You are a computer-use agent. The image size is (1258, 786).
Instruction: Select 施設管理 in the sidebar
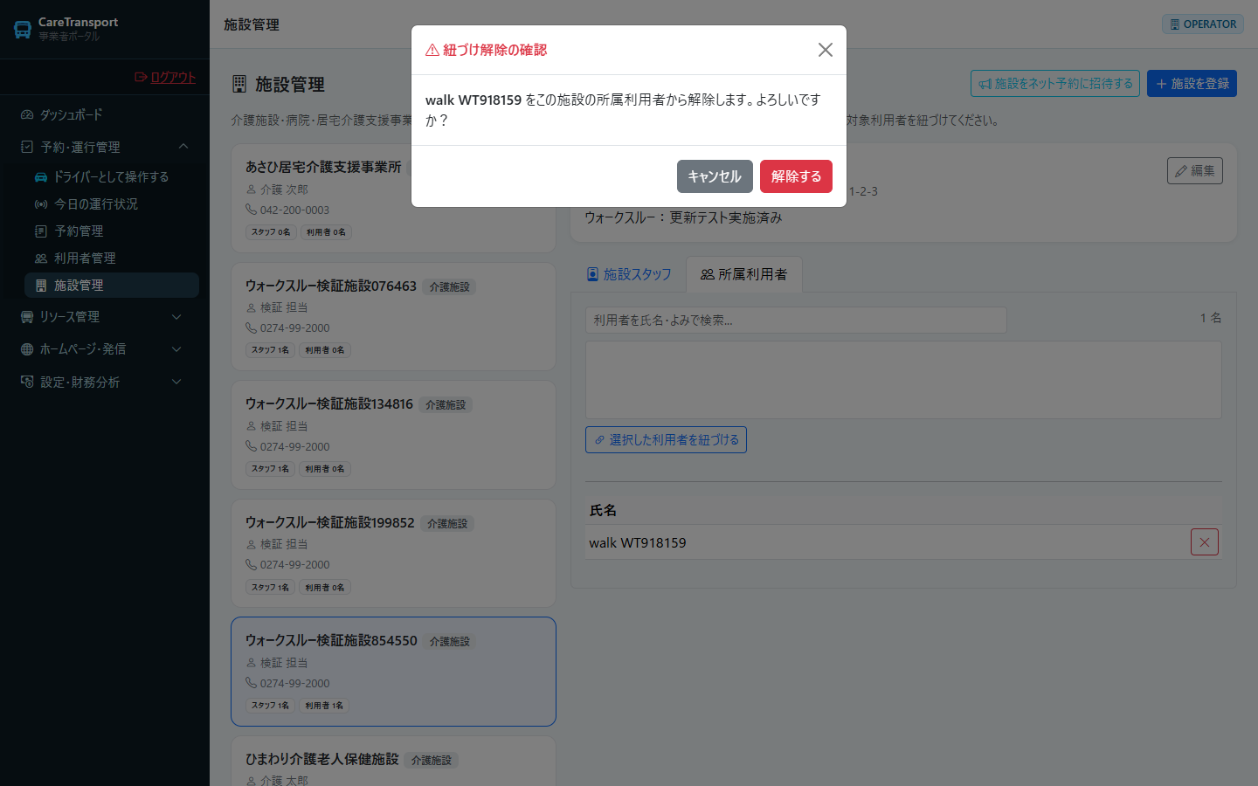click(112, 285)
